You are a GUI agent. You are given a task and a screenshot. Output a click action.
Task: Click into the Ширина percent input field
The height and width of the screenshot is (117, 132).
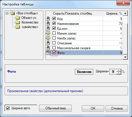[x=113, y=72]
